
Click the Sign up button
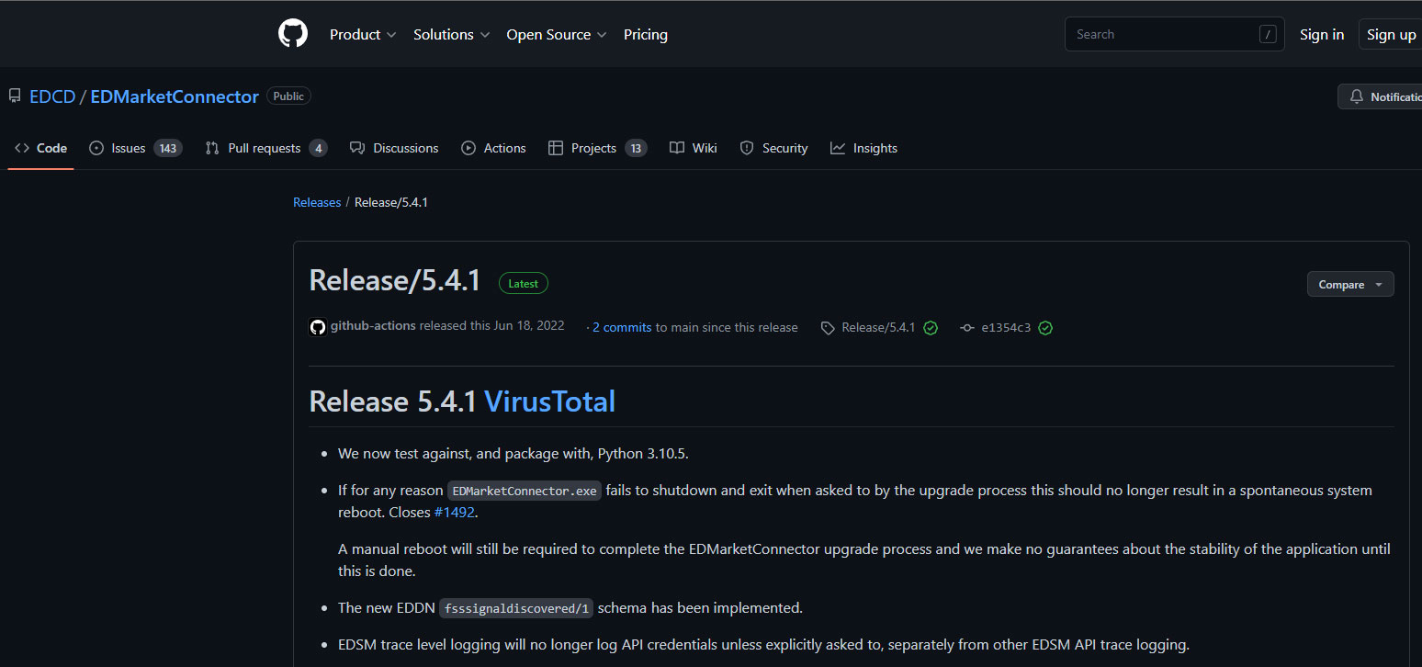point(1391,35)
